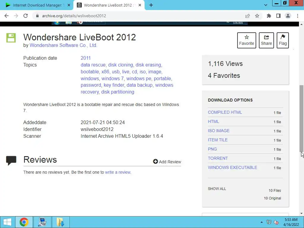Open the data rescue topic
Viewport: 304px width, 228px height.
coord(93,65)
